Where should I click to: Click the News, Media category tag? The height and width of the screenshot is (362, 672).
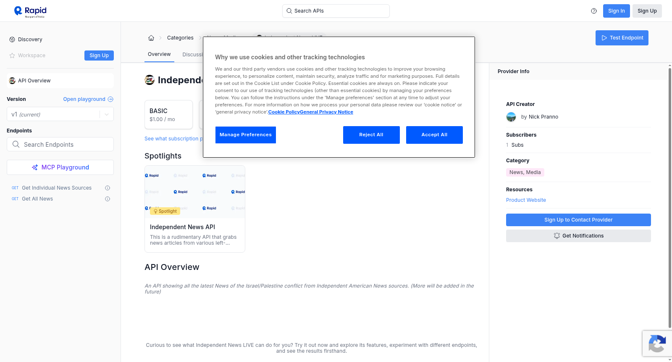(x=525, y=172)
